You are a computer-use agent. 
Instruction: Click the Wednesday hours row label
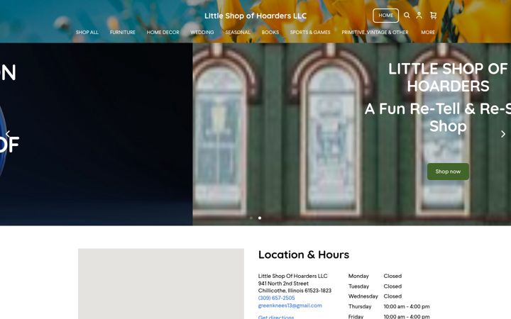(x=363, y=296)
